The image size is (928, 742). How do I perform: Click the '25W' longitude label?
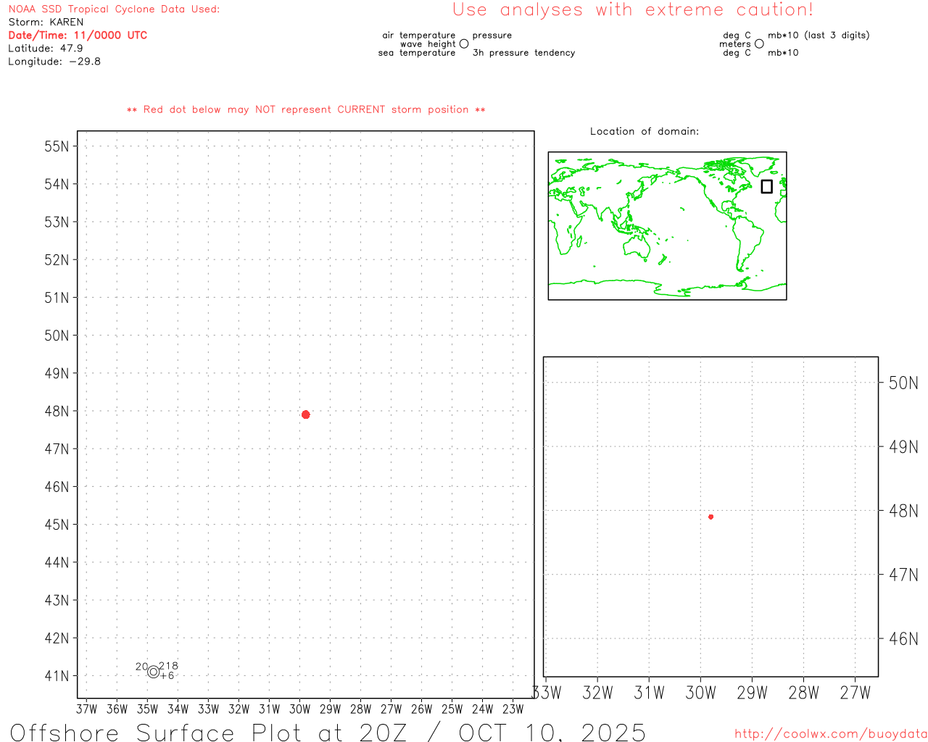[x=452, y=709]
